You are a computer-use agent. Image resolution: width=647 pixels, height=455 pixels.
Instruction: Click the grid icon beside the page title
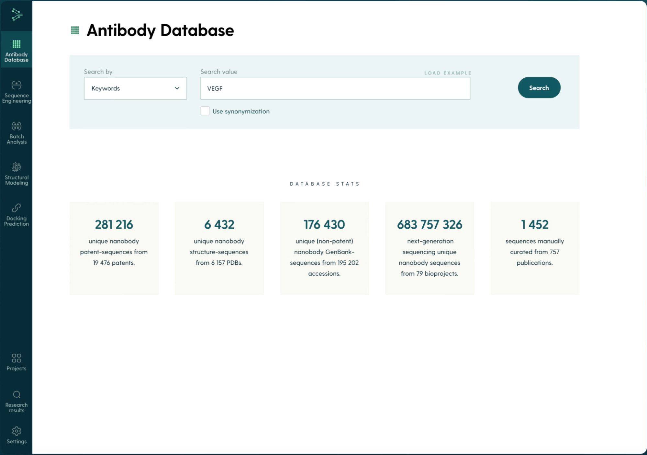coord(75,30)
